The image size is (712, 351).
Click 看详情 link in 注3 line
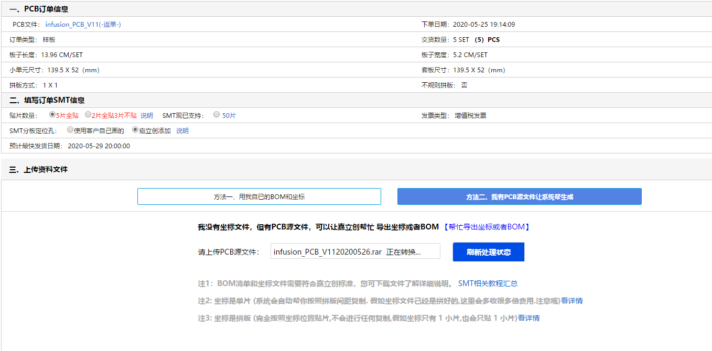click(x=528, y=318)
